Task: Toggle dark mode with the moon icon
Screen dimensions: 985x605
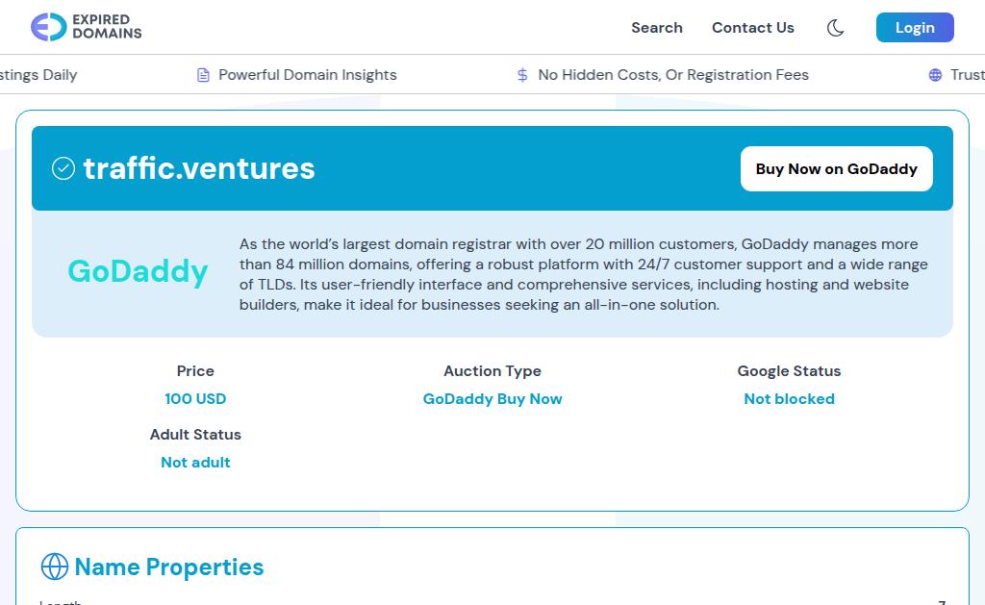Action: (835, 28)
